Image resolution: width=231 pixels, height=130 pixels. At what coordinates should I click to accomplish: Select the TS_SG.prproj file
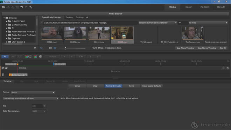(x=146, y=35)
